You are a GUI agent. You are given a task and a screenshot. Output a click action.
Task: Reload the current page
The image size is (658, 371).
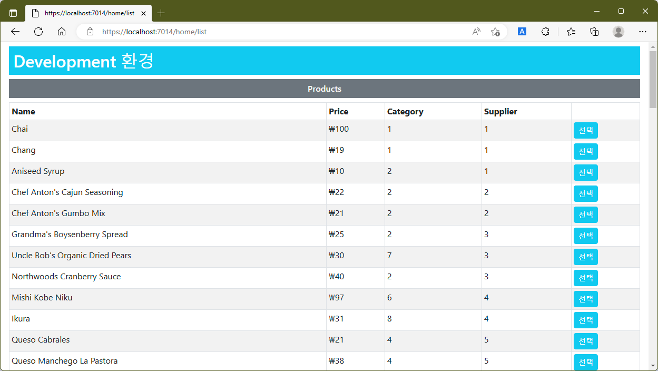[38, 32]
